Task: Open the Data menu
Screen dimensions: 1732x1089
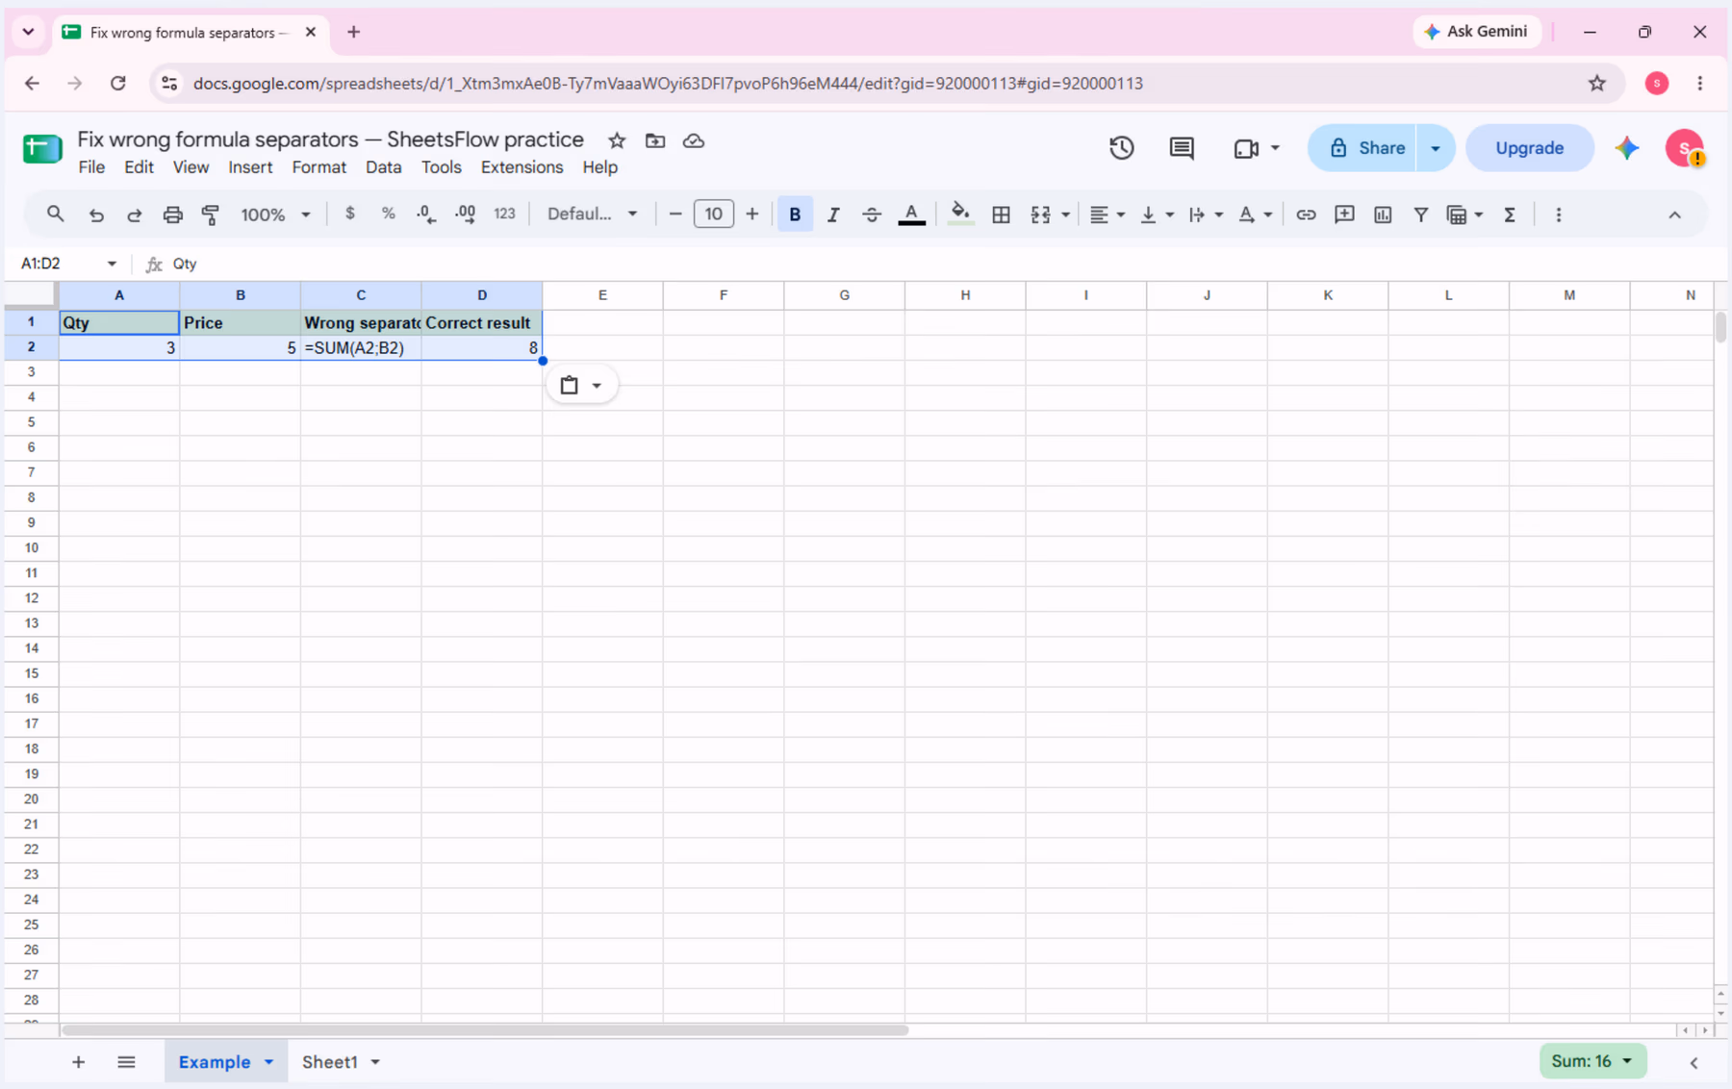Action: click(383, 167)
